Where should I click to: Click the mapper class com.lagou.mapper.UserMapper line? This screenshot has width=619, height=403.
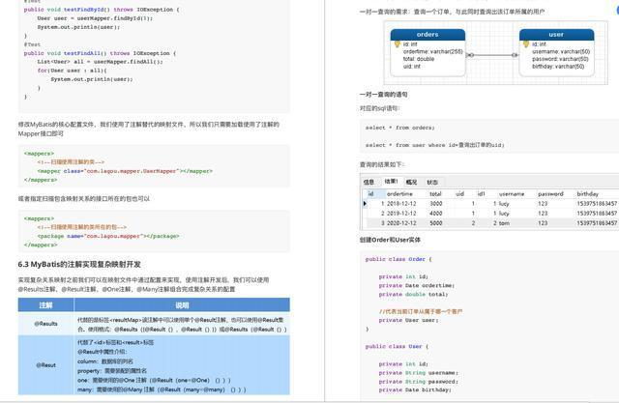[125, 171]
